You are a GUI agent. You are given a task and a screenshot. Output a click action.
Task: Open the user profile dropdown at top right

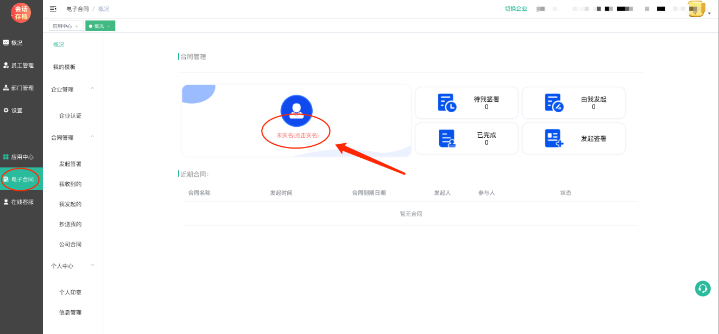pos(698,10)
